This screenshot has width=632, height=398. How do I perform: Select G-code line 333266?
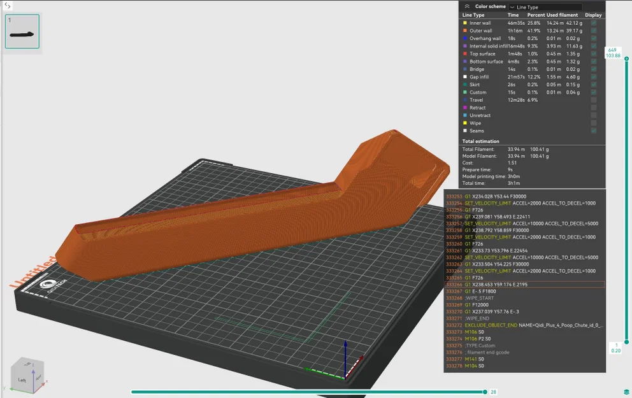(525, 285)
